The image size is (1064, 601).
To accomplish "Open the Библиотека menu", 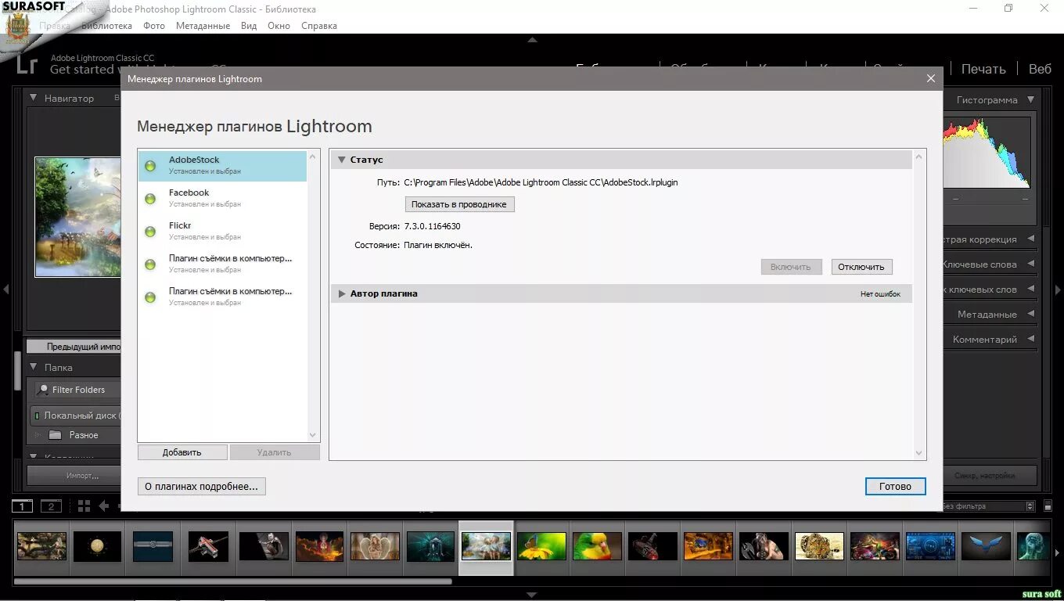I will click(106, 26).
